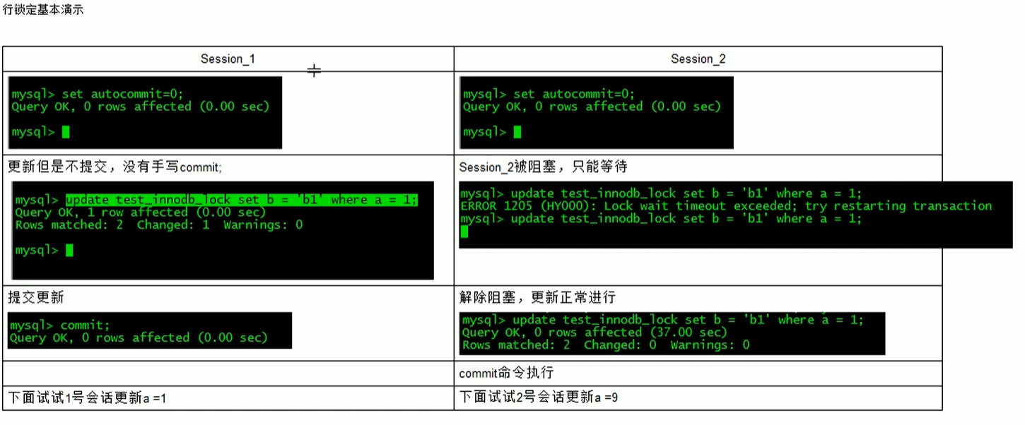Image resolution: width=1025 pixels, height=425 pixels.
Task: Click the 'Query OK, 1 row affected' line
Action: click(140, 212)
